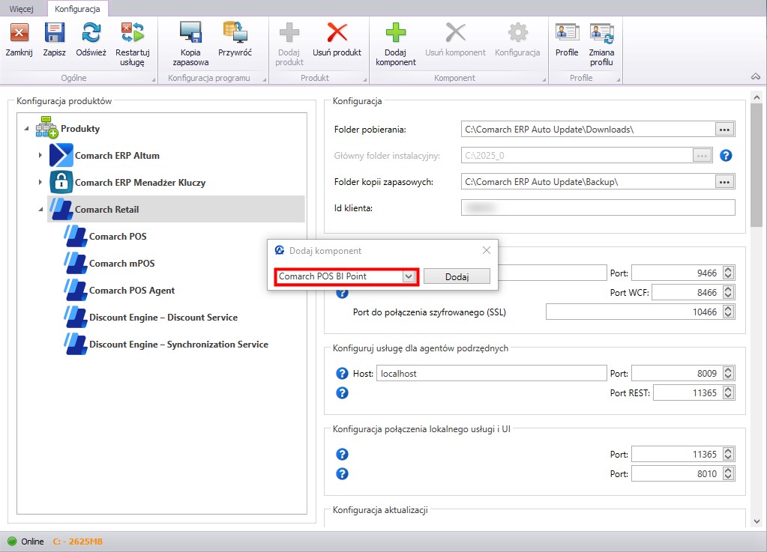
Task: Click the Odśwież refresh icon
Action: pos(91,33)
